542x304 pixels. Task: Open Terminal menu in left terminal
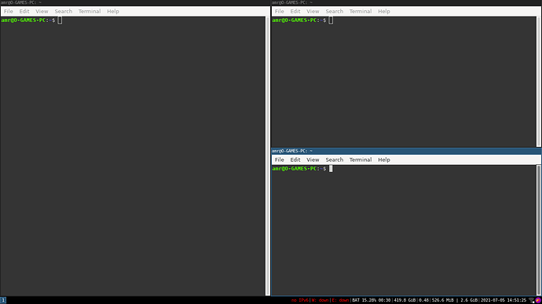[x=90, y=12]
